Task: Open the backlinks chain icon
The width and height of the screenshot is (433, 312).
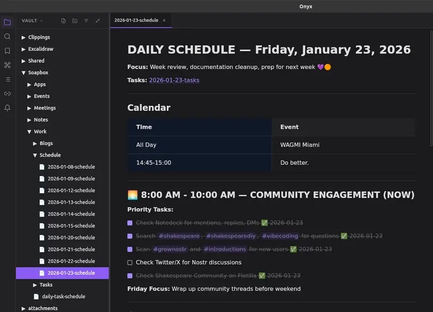Action: (x=7, y=93)
